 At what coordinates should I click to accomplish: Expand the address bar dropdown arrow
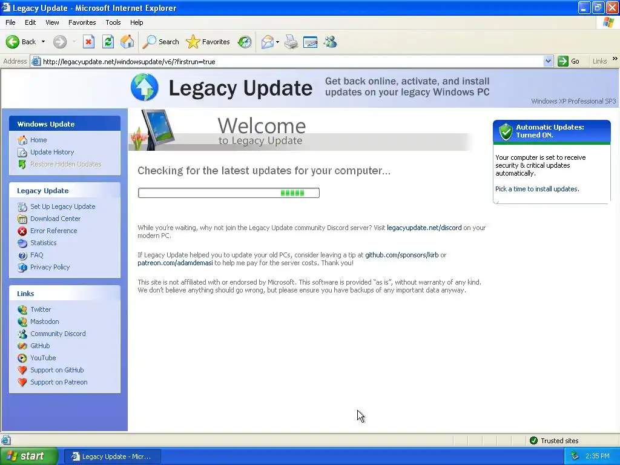(x=548, y=61)
